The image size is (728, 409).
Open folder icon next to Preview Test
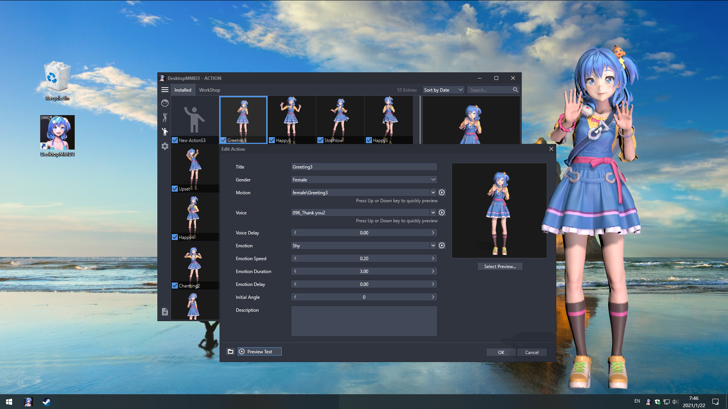(x=231, y=351)
